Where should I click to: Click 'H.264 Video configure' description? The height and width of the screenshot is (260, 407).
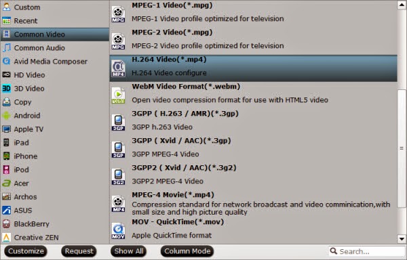point(169,72)
